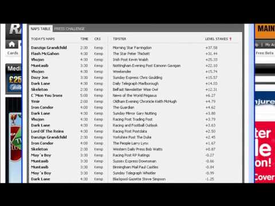Open Muntasib tipped by Nottingham Evening Post
Viewport: 275px width, 206px height.
[x=40, y=66]
